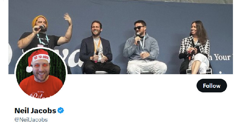Click the glowing red eyes in avatar
Screen dimensions: 242x136
[x=41, y=65]
